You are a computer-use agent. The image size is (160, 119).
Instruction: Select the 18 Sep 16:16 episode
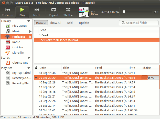pos(97,92)
